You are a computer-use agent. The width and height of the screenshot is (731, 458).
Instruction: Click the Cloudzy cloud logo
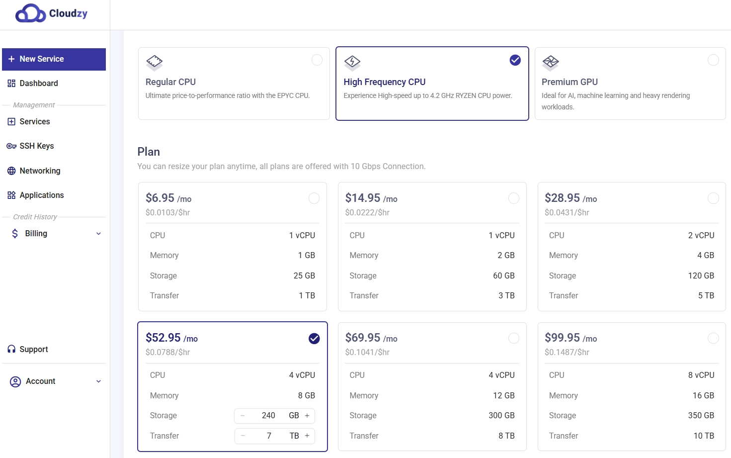coord(31,13)
